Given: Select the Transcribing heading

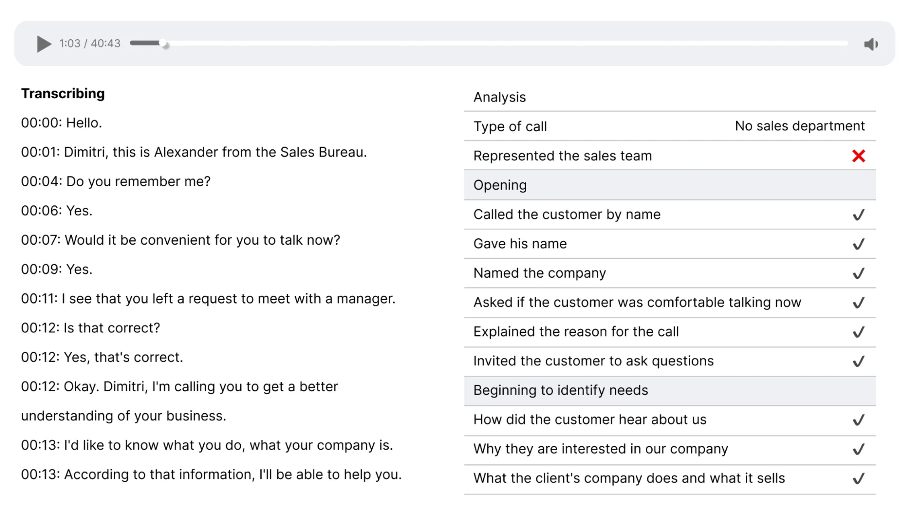Looking at the screenshot, I should (x=63, y=94).
